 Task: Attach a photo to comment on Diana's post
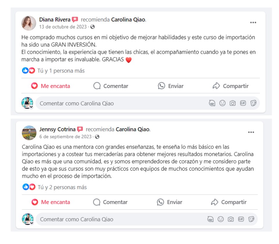233,103
